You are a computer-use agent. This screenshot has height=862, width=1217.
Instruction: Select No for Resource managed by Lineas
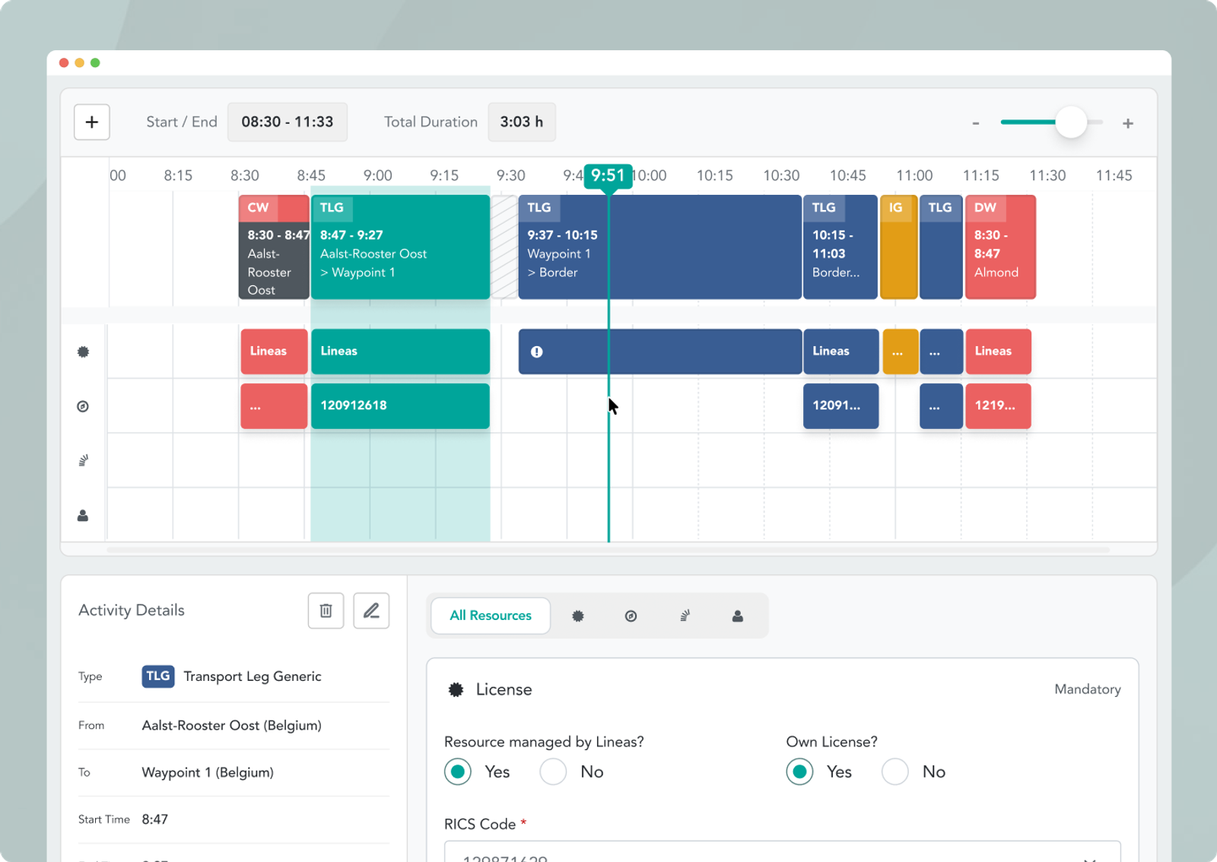(553, 771)
